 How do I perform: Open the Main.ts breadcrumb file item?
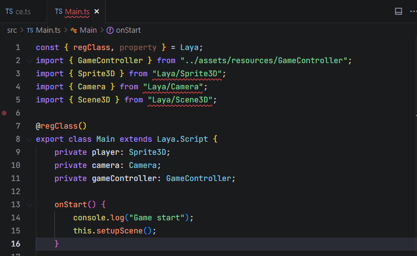(x=49, y=30)
